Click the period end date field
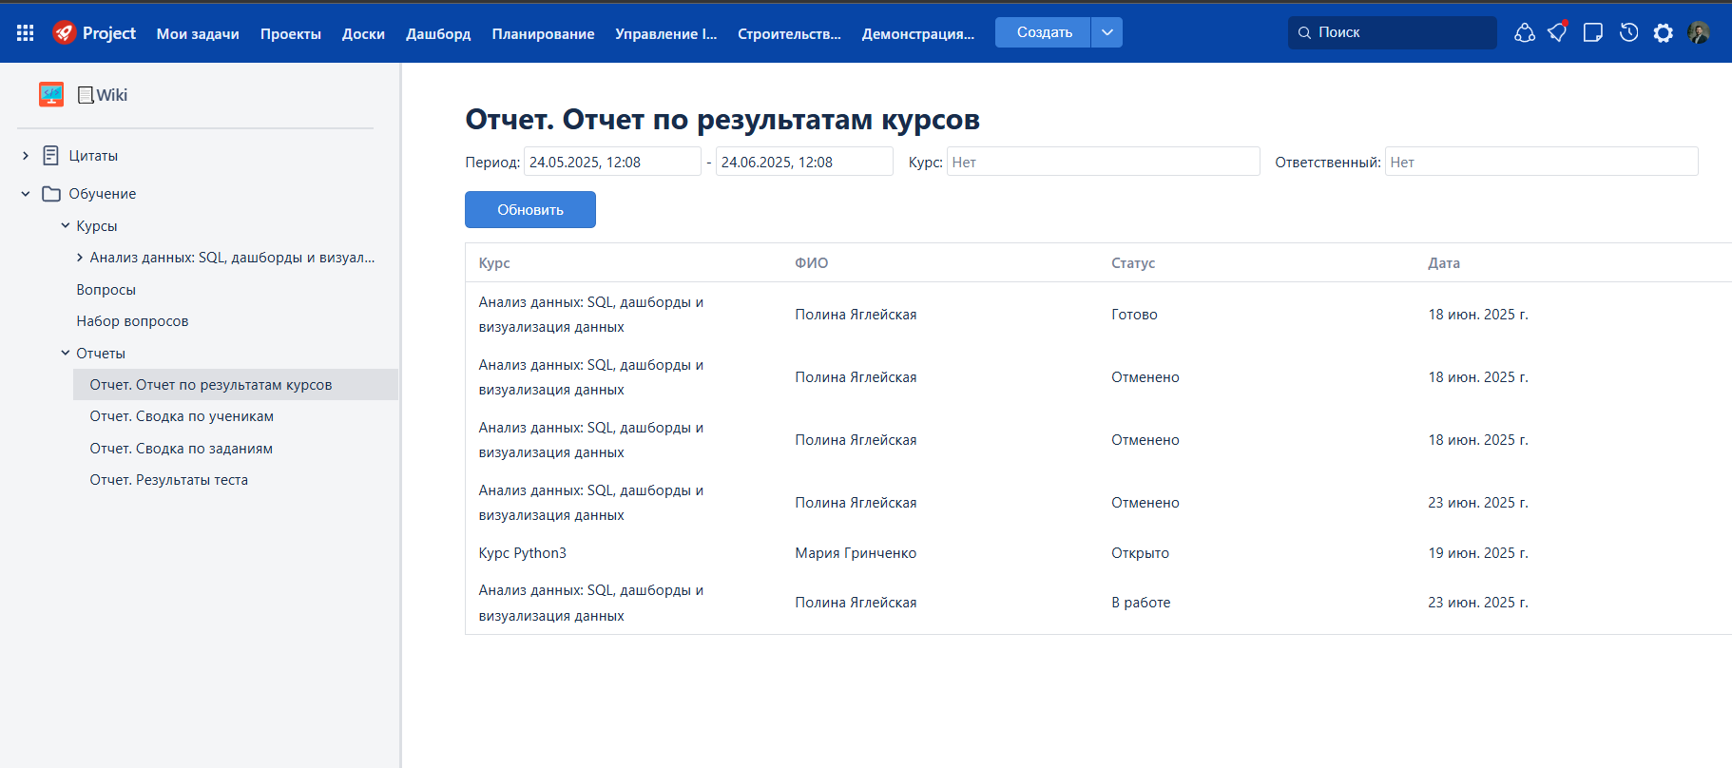 804,162
